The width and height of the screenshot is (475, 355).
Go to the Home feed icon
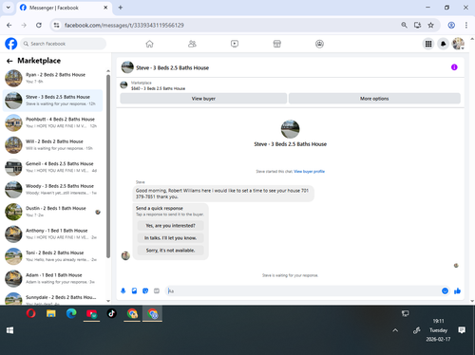click(149, 44)
